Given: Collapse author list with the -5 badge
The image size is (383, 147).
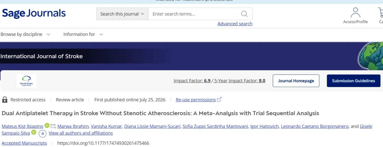Looking at the screenshot, I should pos(42,134).
